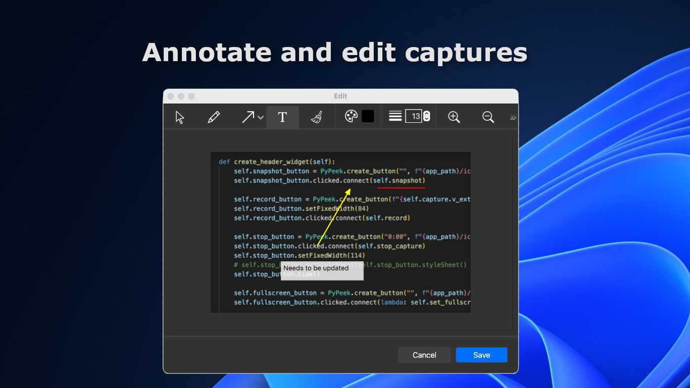The image size is (690, 388).
Task: Select the broom clear tool
Action: pos(317,117)
